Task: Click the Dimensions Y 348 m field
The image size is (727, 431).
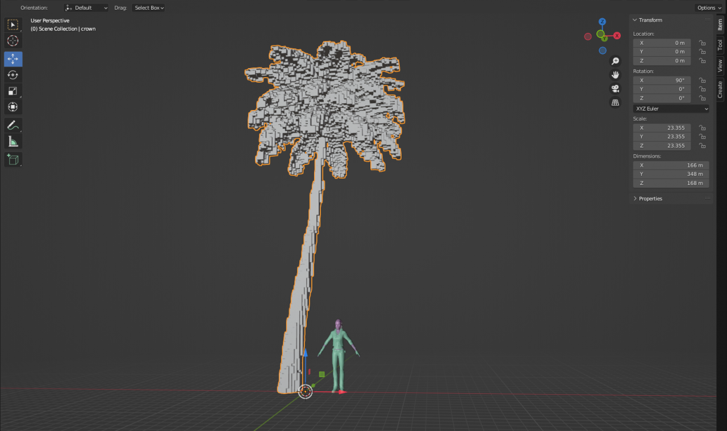Action: 671,174
